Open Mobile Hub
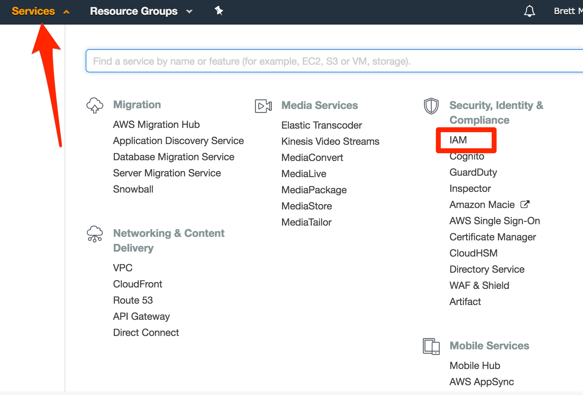Screen dimensions: 583x395 click(475, 365)
